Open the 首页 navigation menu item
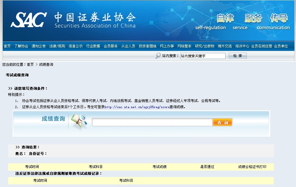 [7, 46]
